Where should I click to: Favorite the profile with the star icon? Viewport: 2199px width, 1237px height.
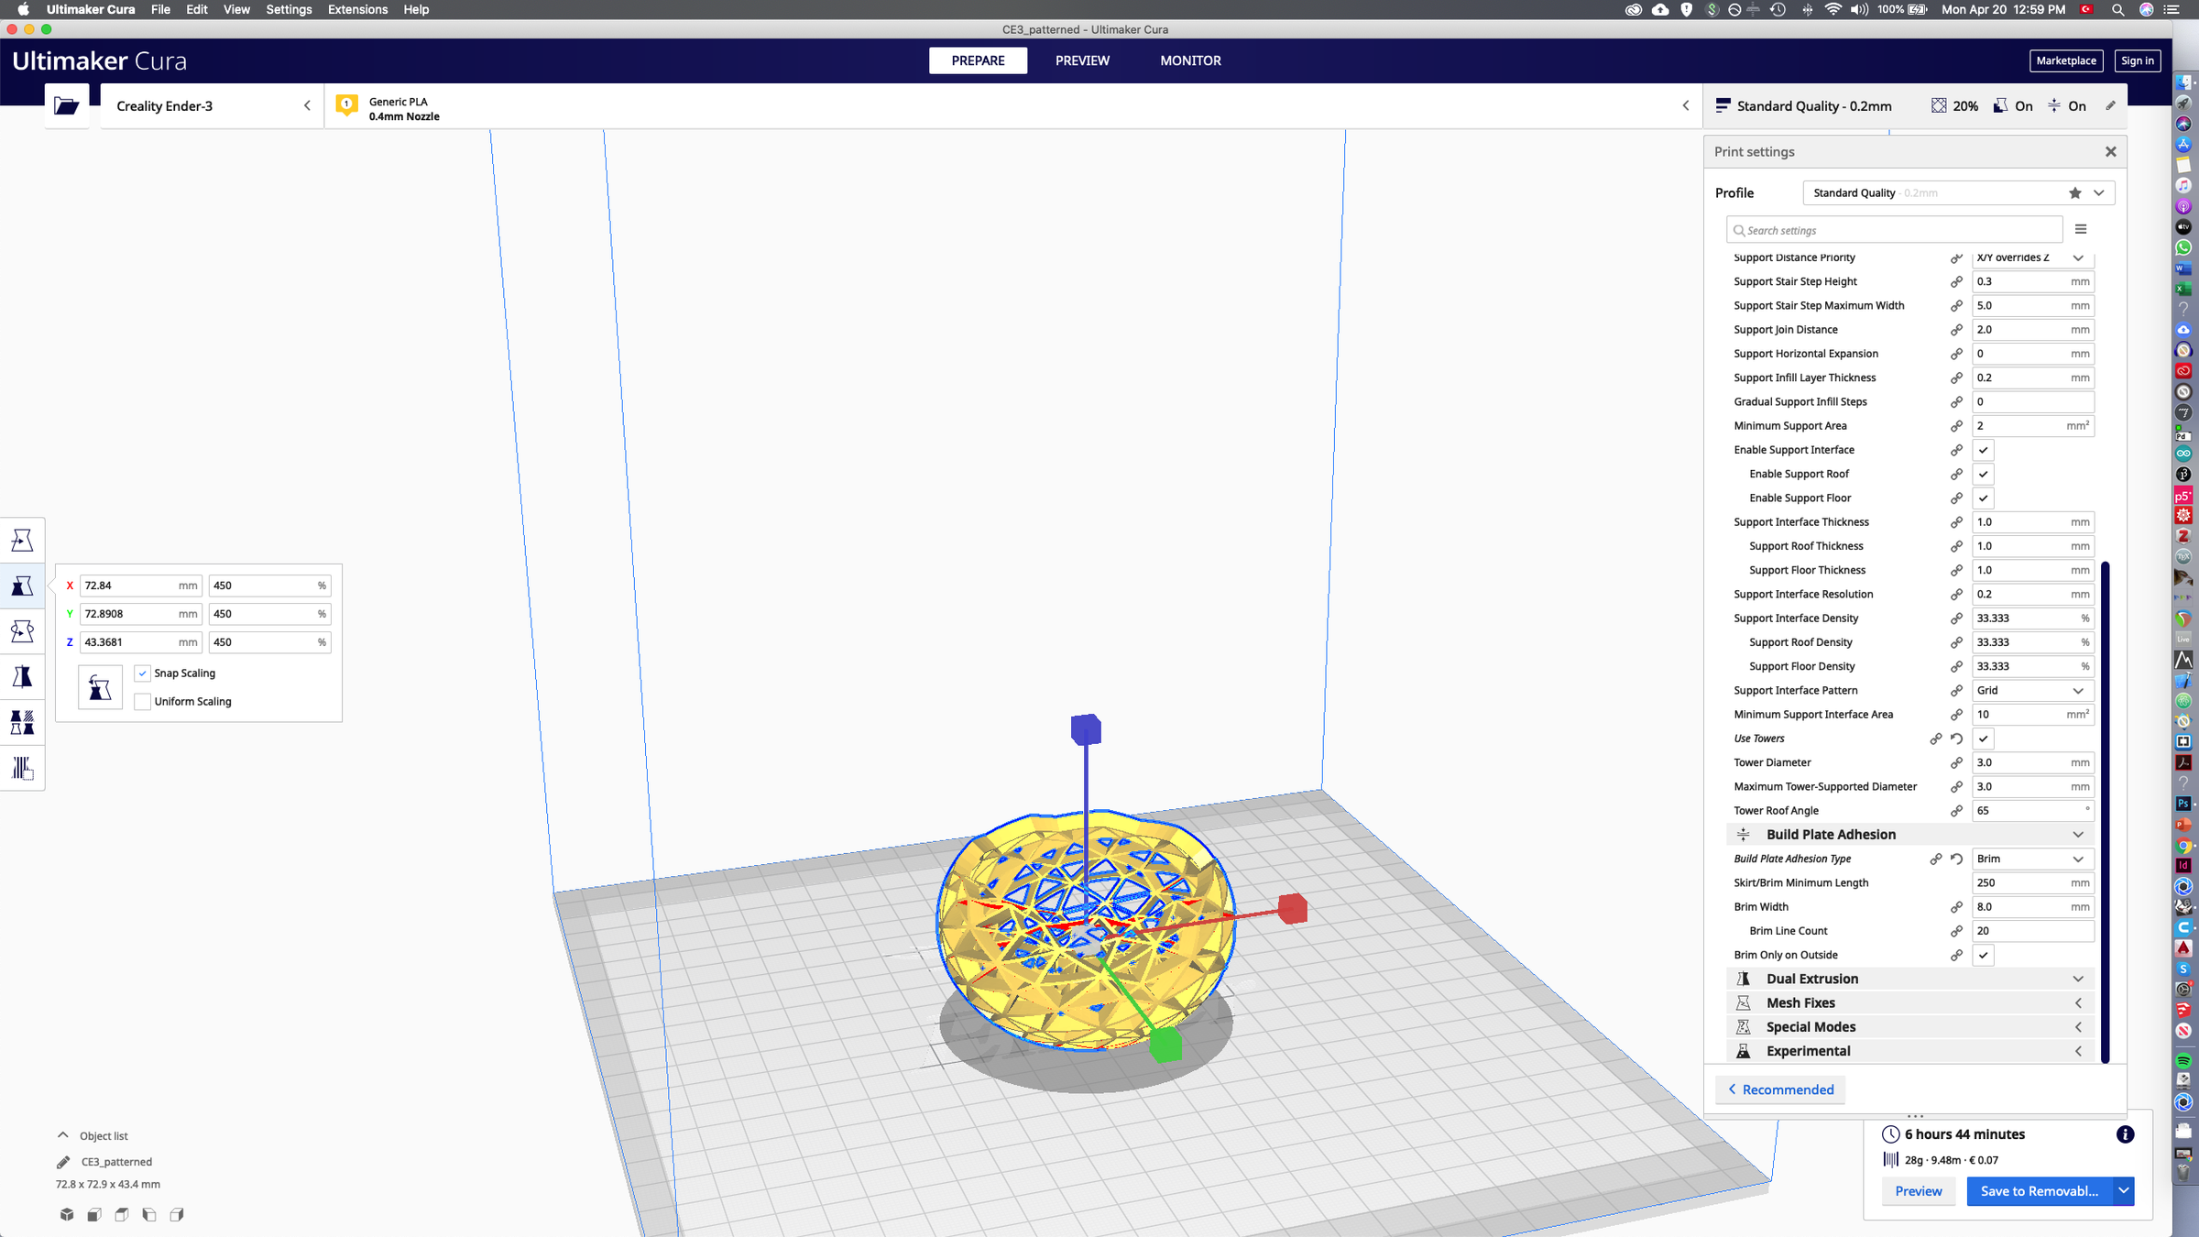(x=2074, y=192)
